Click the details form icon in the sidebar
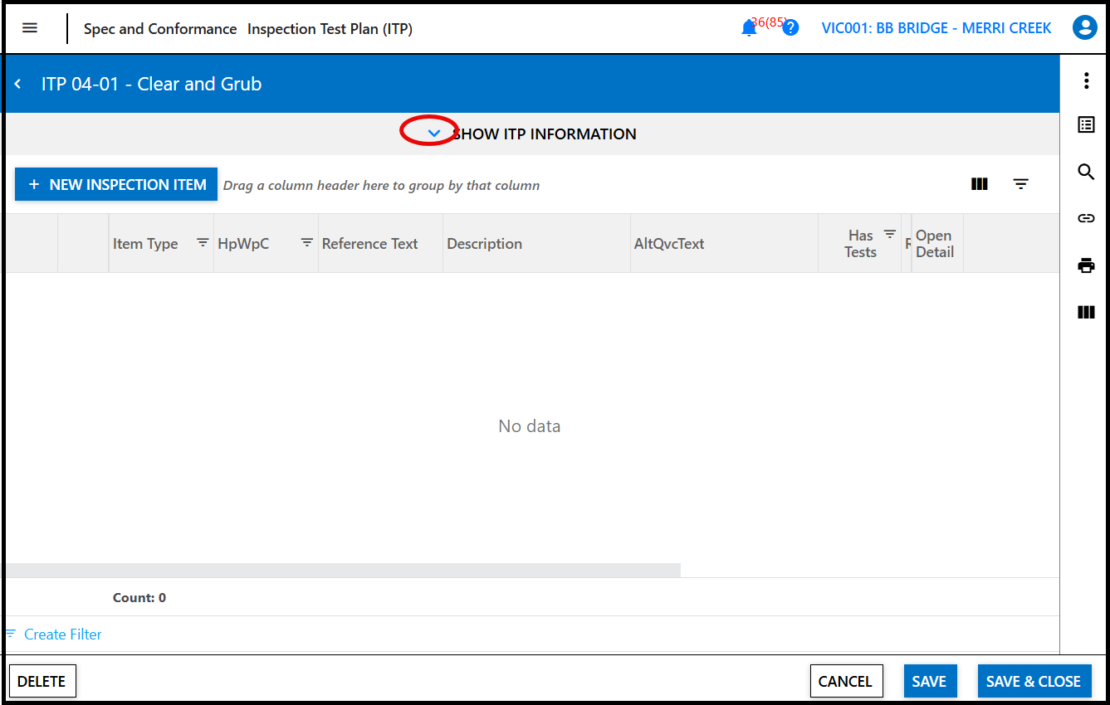 coord(1086,124)
